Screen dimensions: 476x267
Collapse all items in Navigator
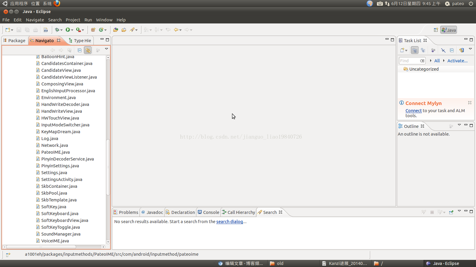tap(79, 50)
